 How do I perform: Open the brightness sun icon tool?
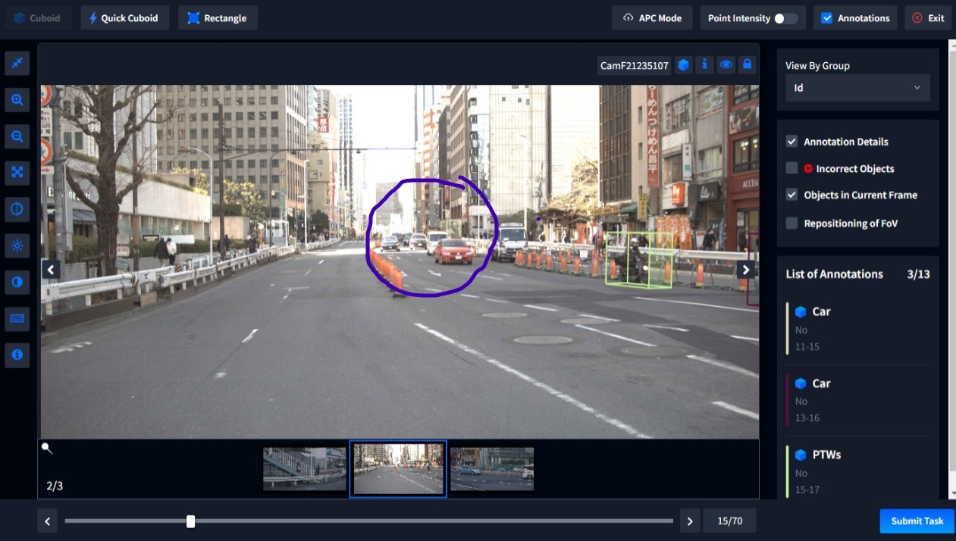tap(17, 245)
